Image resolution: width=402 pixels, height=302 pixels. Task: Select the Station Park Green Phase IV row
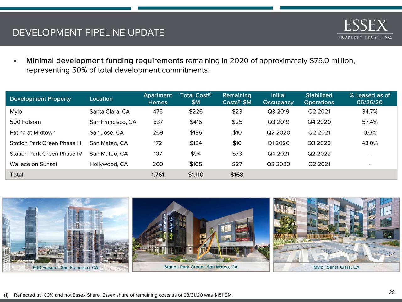tap(46, 154)
